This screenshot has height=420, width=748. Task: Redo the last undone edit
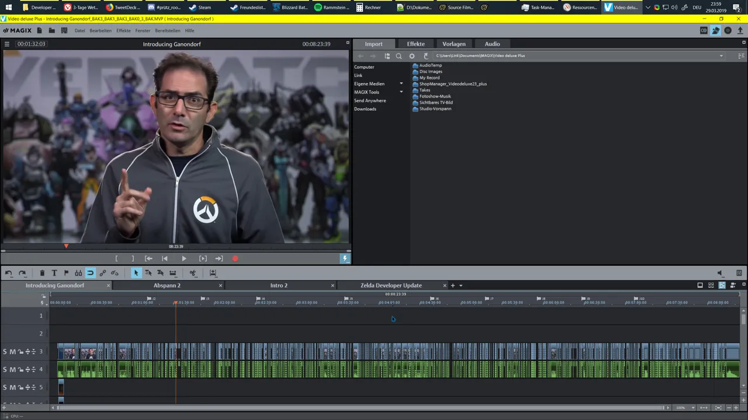point(22,273)
